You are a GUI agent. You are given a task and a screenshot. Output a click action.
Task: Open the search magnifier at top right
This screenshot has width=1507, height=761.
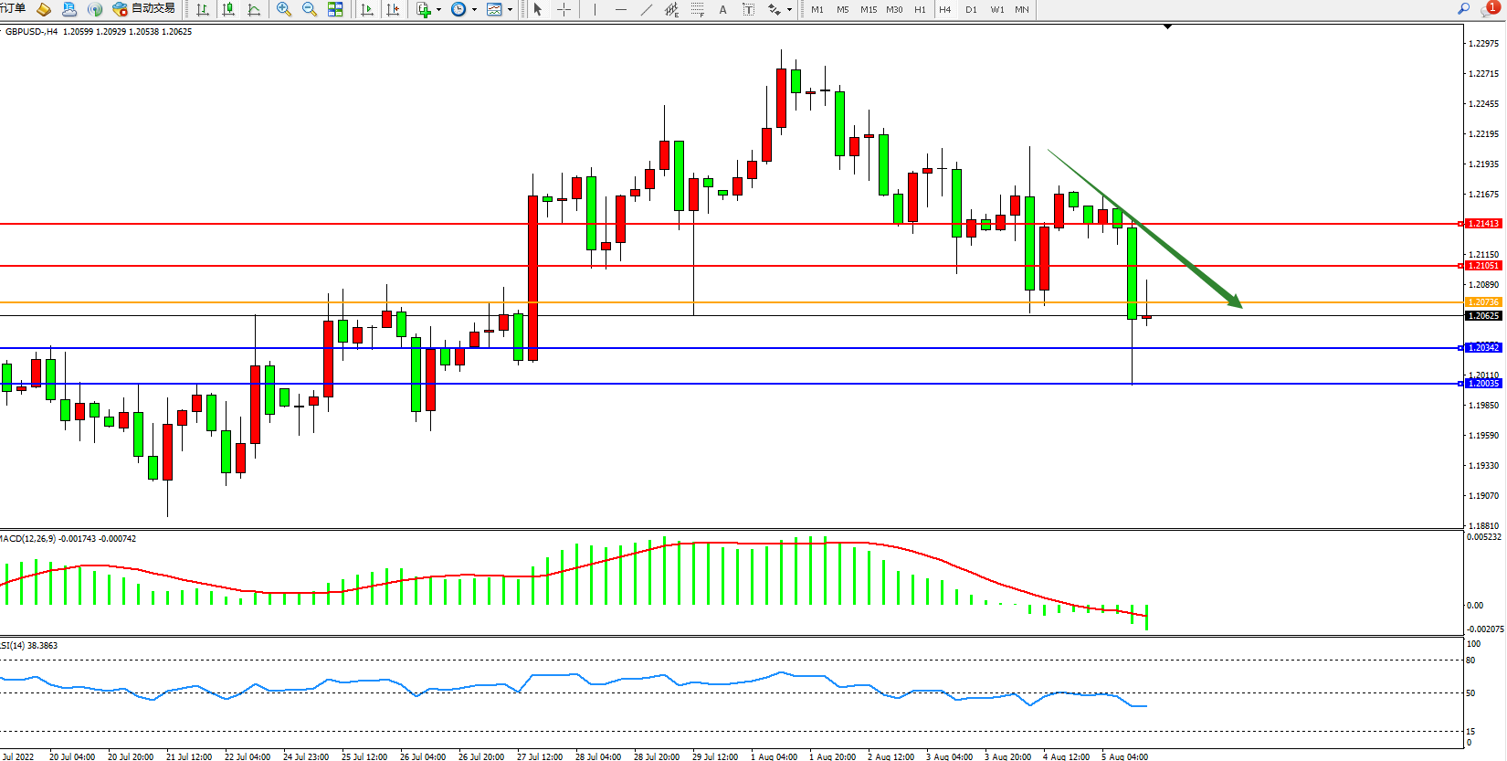point(1463,9)
